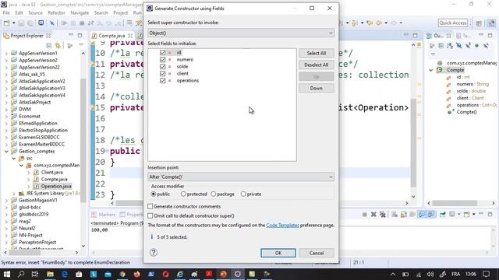Click the Save All toolbar icon
This screenshot has height=280, width=499.
tap(30, 23)
